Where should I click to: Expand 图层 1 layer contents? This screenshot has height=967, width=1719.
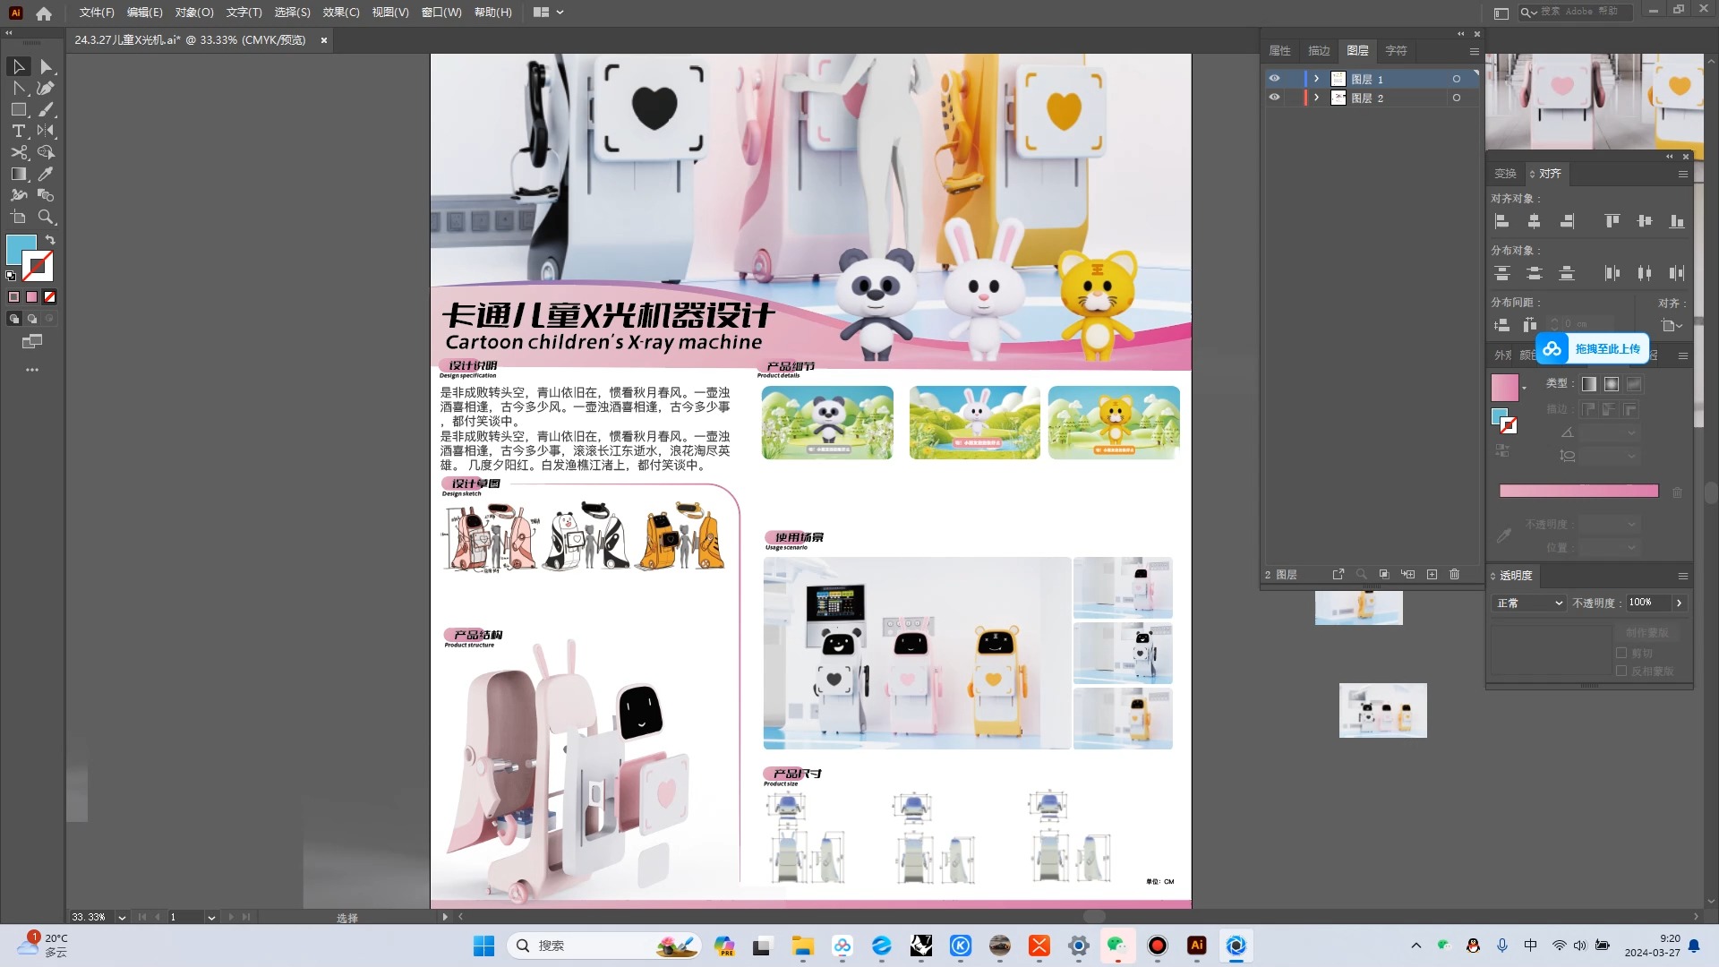coord(1316,79)
